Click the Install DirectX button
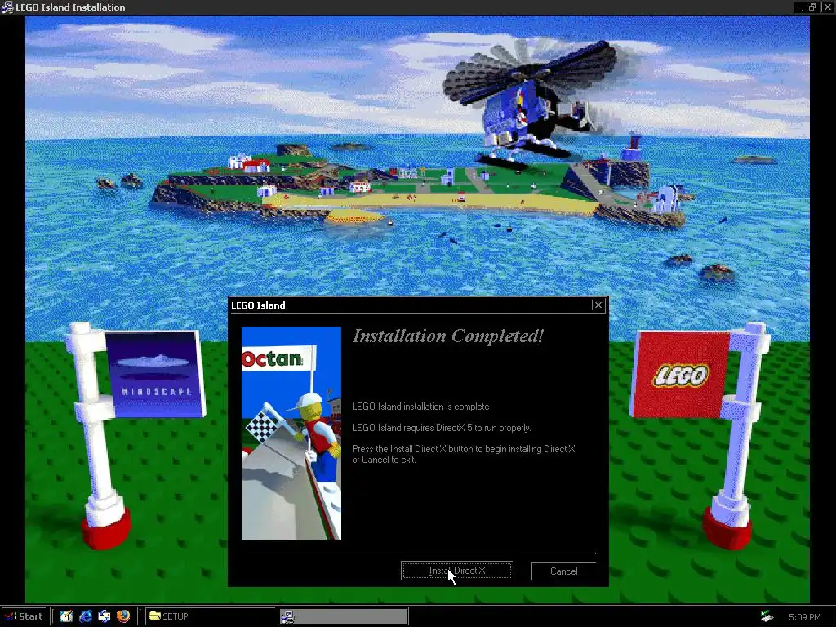Screen dimensions: 836x627 (x=456, y=571)
